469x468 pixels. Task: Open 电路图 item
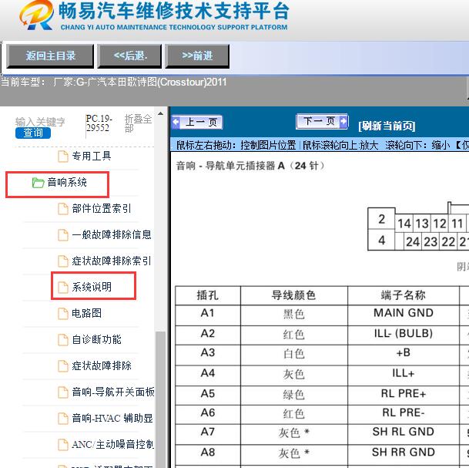pyautogui.click(x=86, y=313)
